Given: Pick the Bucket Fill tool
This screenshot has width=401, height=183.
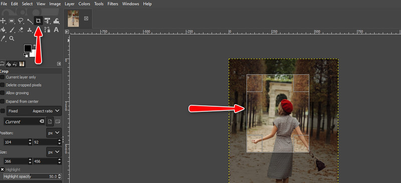Looking at the screenshot, I should coord(3,30).
